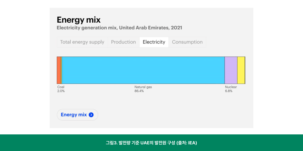Click the Coal 2.0% label

coord(61,89)
